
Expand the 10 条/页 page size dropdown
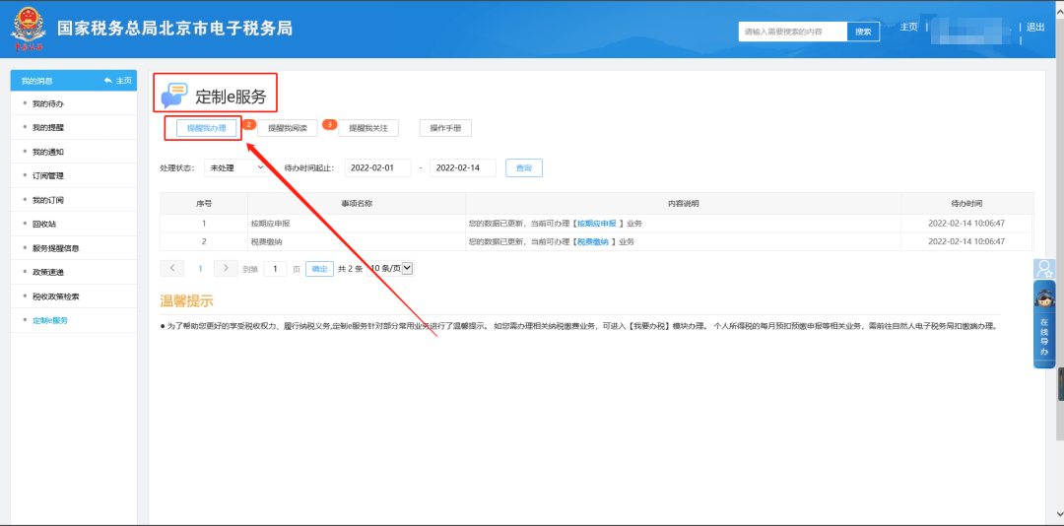[390, 269]
